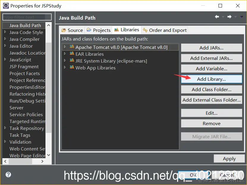The height and width of the screenshot is (185, 247).
Task: Select Run/Debug Settings in sidebar
Action: 27,101
